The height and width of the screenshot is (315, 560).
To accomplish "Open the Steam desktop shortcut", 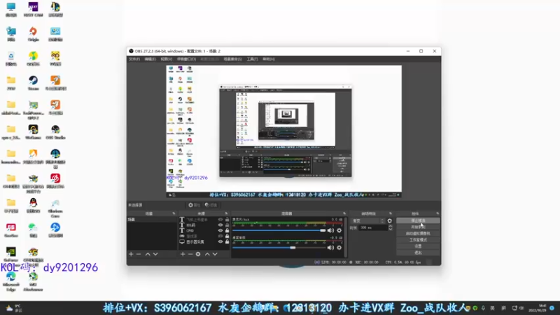I will click(33, 83).
